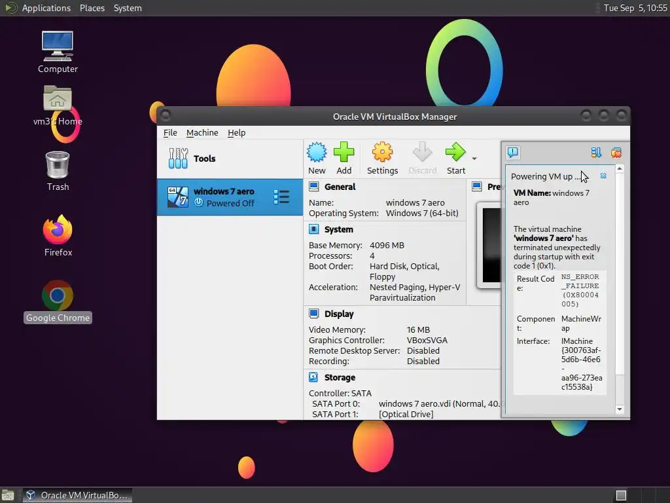This screenshot has height=503, width=670.
Task: Click the show desktop icon in bottom panel
Action: (x=8, y=495)
